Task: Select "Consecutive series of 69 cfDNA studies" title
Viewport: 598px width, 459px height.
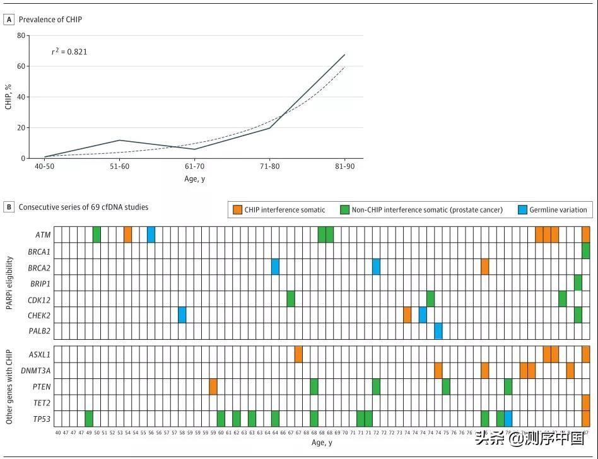Action: pyautogui.click(x=83, y=207)
